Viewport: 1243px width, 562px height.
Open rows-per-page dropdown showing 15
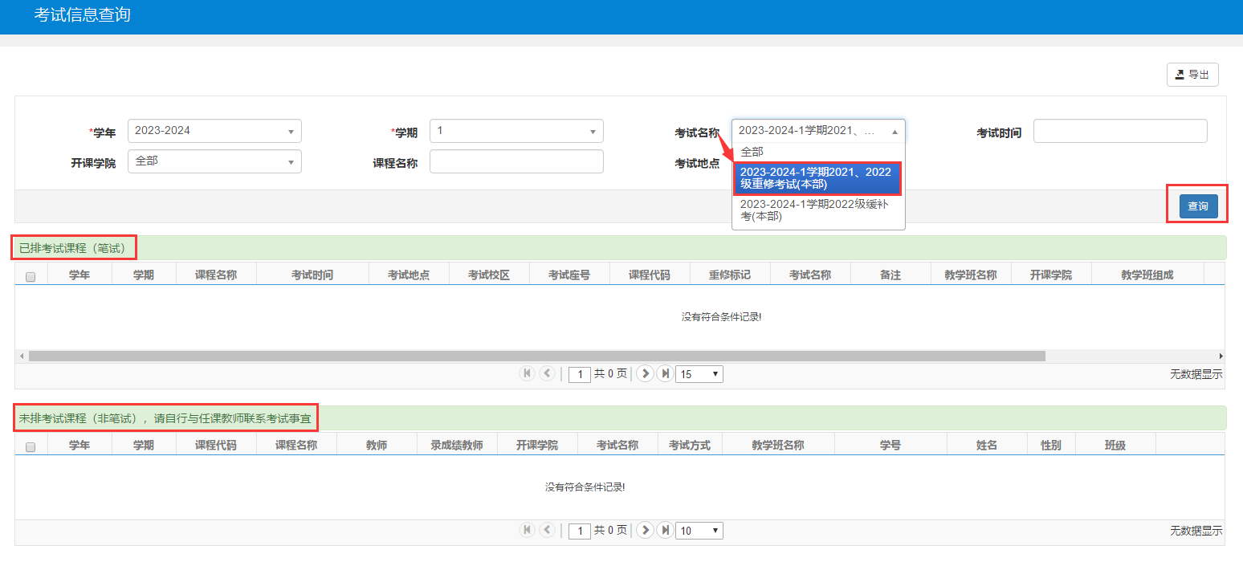[699, 374]
